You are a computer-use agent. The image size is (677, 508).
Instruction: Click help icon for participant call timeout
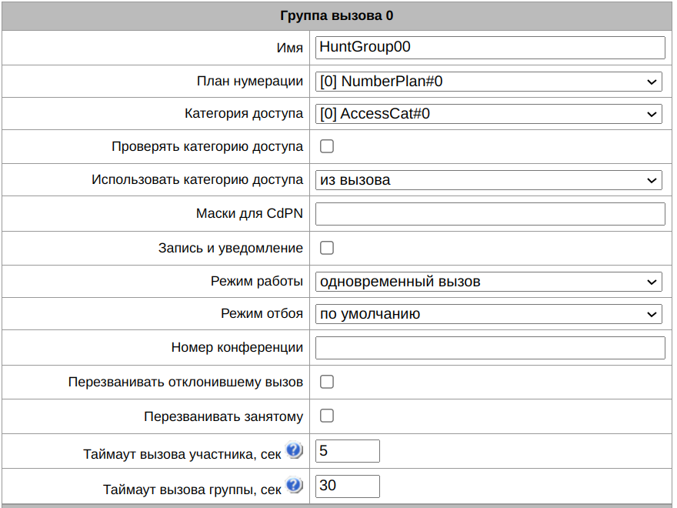coord(293,450)
